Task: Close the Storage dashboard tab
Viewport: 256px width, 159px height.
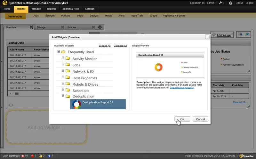Action: click(x=62, y=27)
